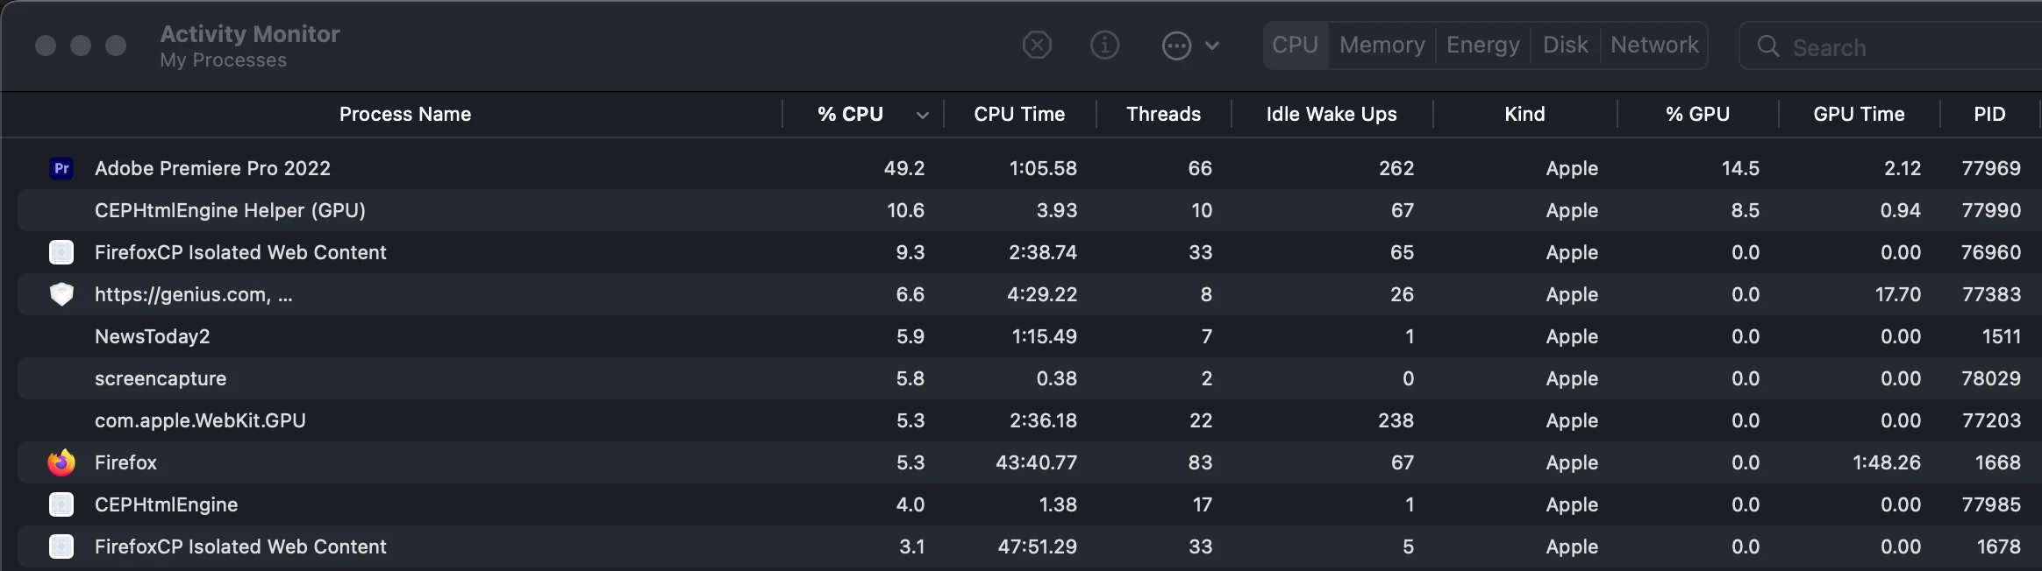
Task: Click the My Processes subtitle
Action: tap(223, 60)
